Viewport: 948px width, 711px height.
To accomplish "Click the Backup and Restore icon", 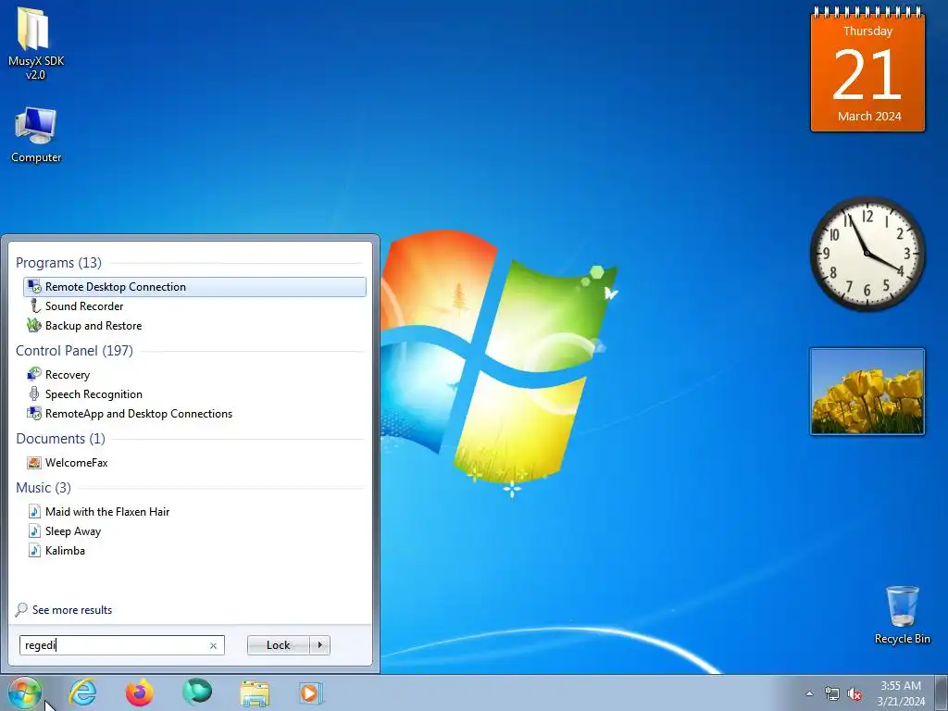I will 34,325.
